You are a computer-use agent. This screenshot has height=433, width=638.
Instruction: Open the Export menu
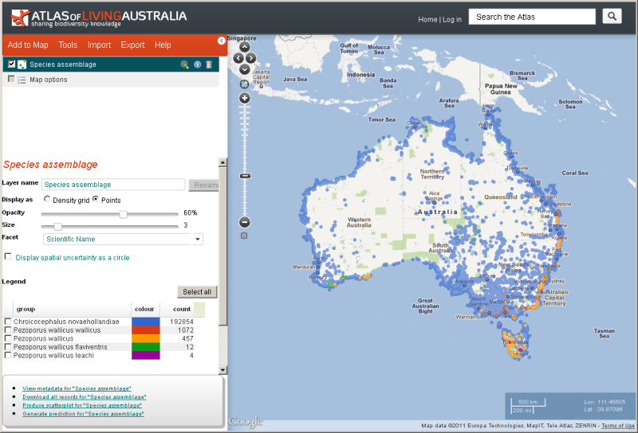click(132, 45)
